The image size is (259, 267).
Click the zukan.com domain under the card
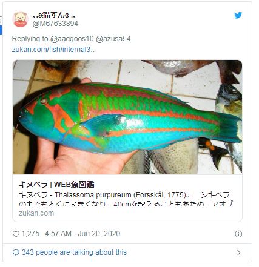[36, 213]
